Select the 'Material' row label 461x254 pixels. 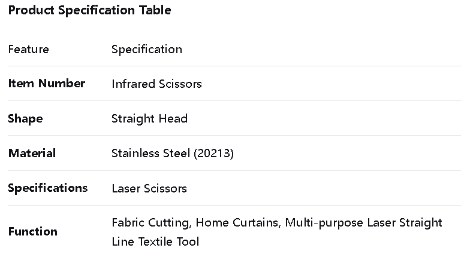coord(32,154)
